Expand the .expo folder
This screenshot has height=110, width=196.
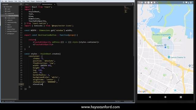coord(4,9)
